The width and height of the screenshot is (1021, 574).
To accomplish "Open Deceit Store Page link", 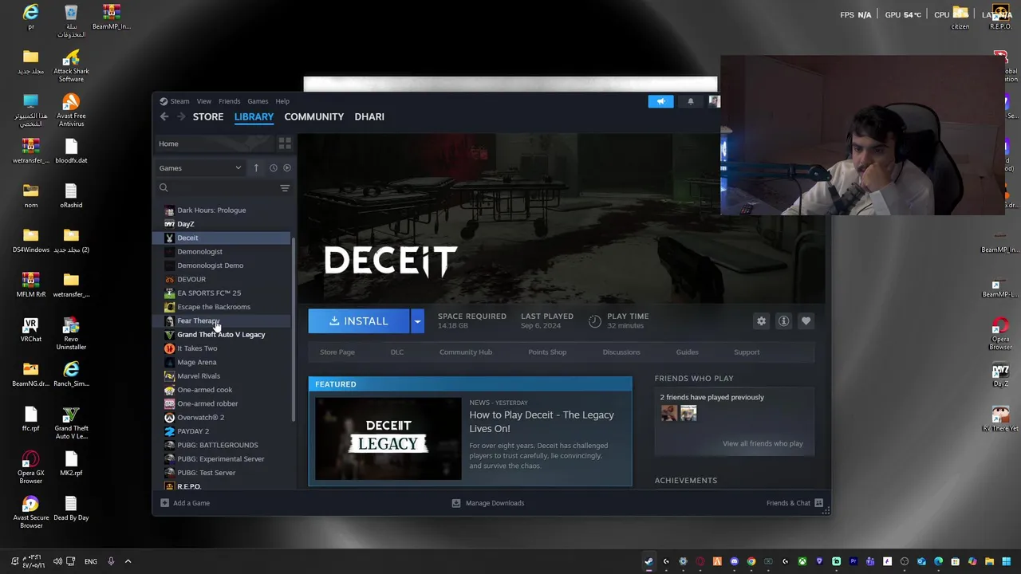I will pos(337,352).
